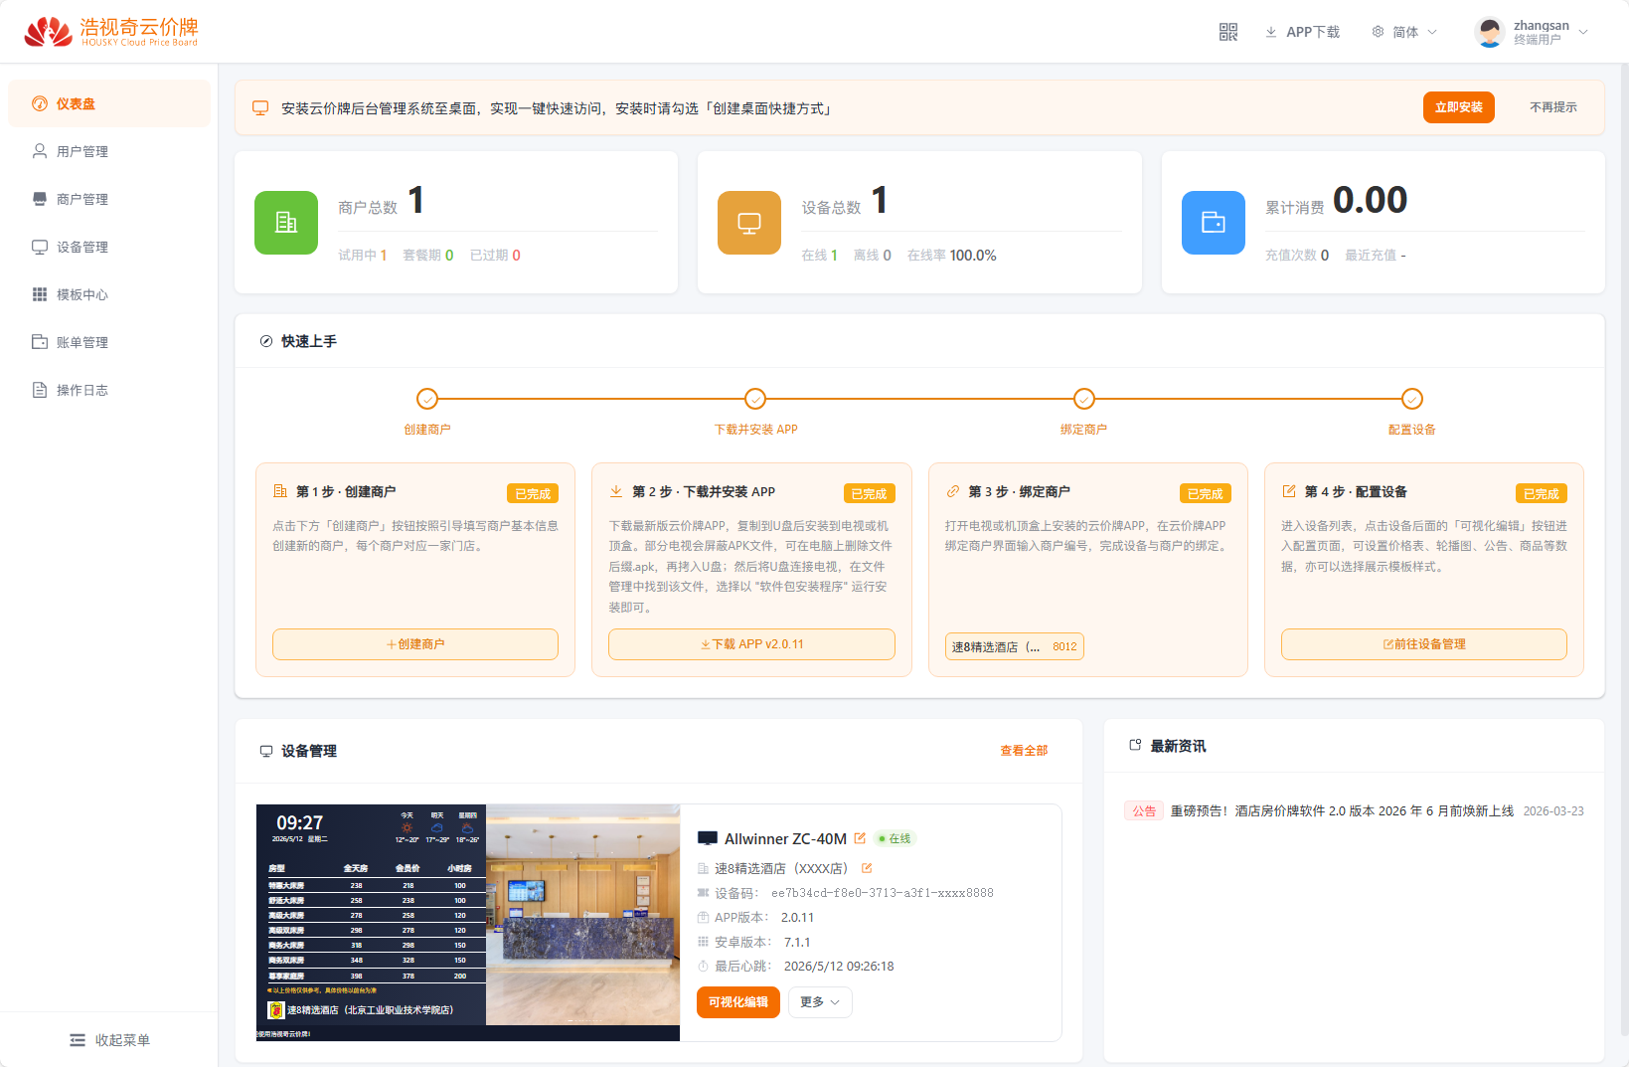The height and width of the screenshot is (1067, 1629).
Task: Click the 在线 status badge
Action: [x=895, y=839]
